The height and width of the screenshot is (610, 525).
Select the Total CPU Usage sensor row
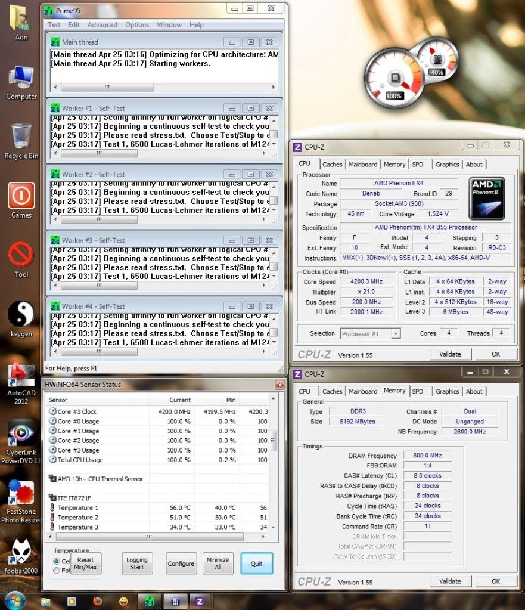(157, 460)
